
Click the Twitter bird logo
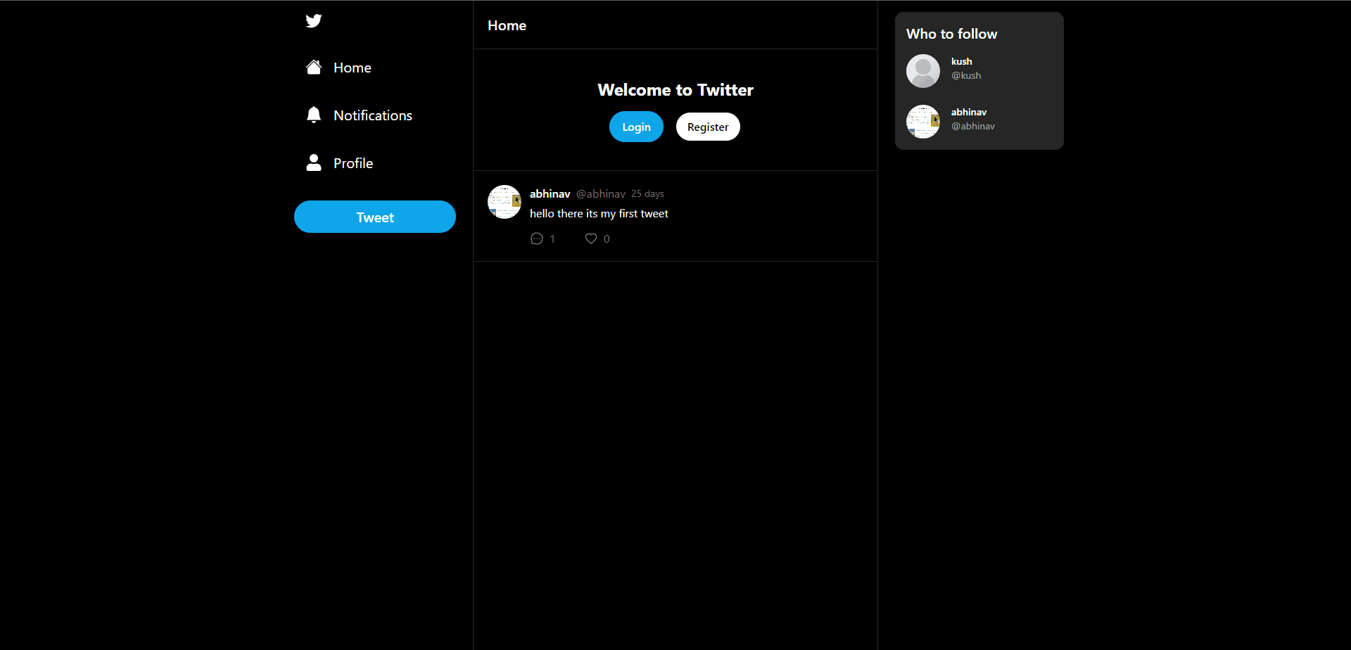coord(314,21)
